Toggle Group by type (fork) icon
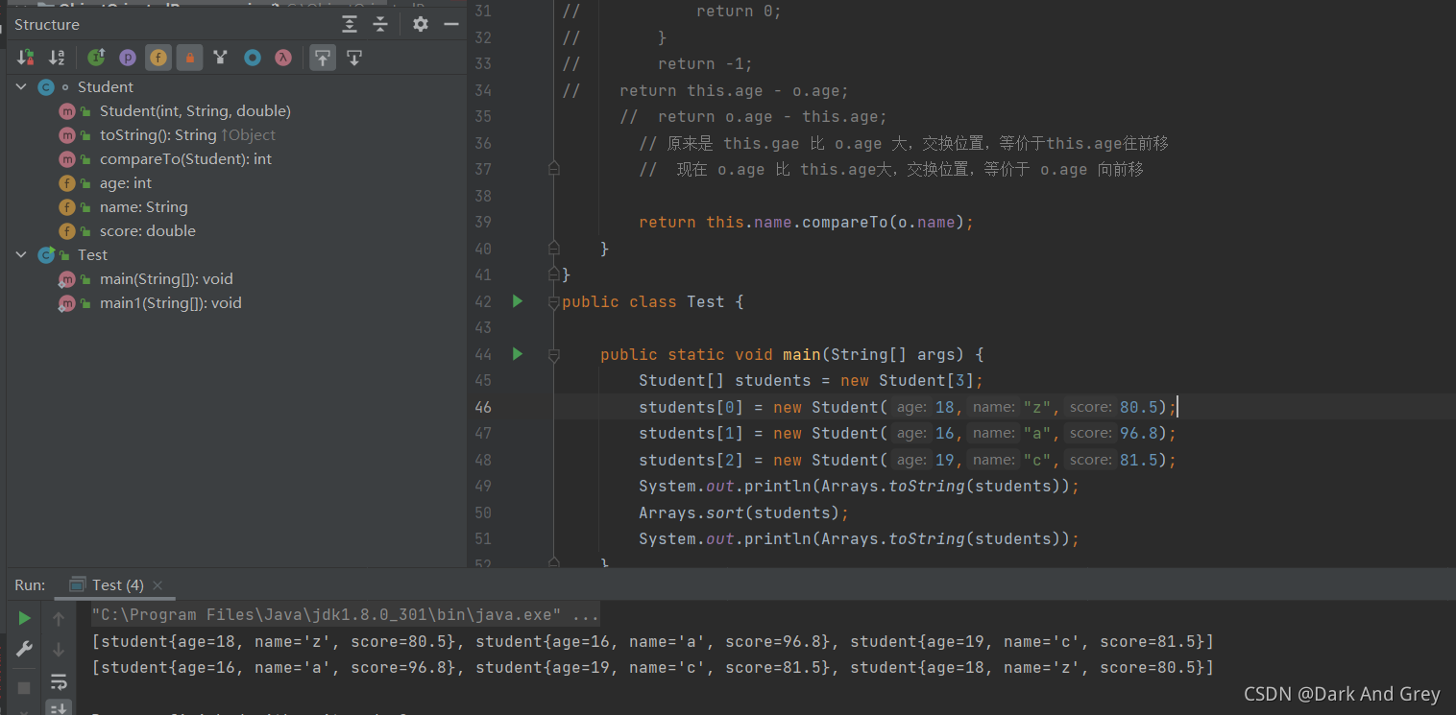The width and height of the screenshot is (1456, 715). click(x=221, y=58)
